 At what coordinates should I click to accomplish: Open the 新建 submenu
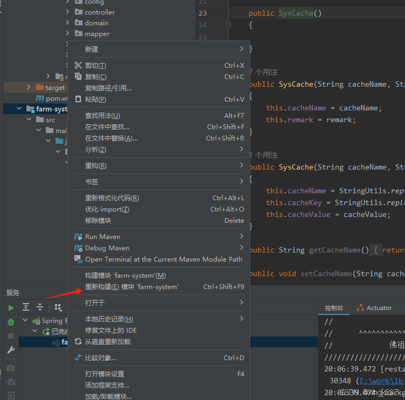pyautogui.click(x=159, y=49)
